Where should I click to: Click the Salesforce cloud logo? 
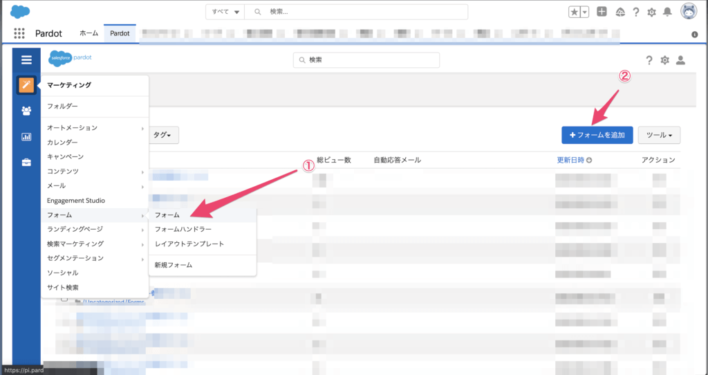(20, 12)
